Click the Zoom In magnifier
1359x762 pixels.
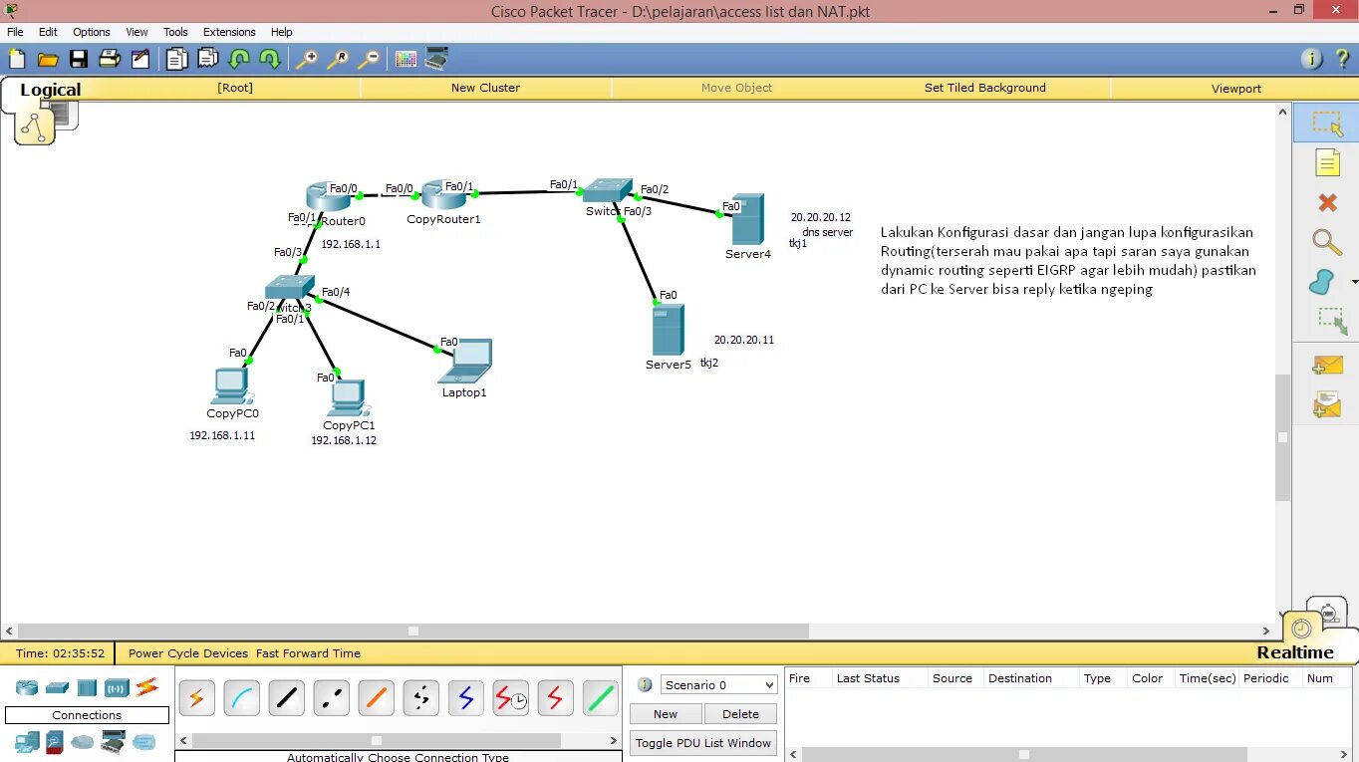click(307, 60)
